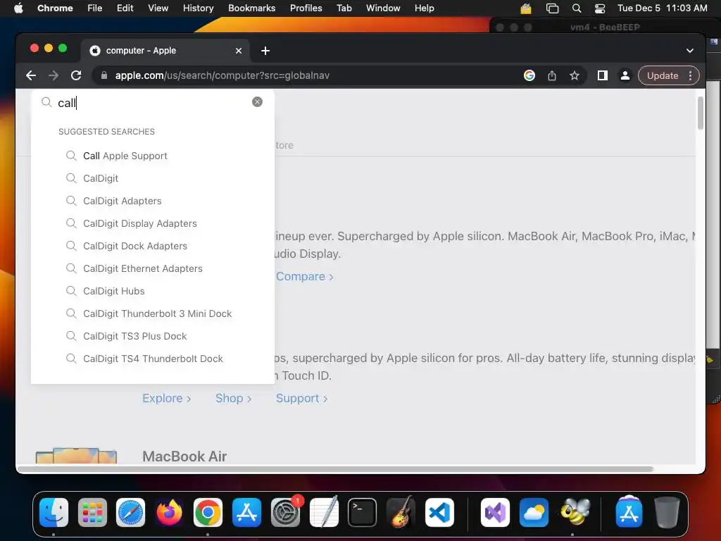The image size is (721, 541).
Task: Launch Firefox from the Dock
Action: tap(169, 512)
